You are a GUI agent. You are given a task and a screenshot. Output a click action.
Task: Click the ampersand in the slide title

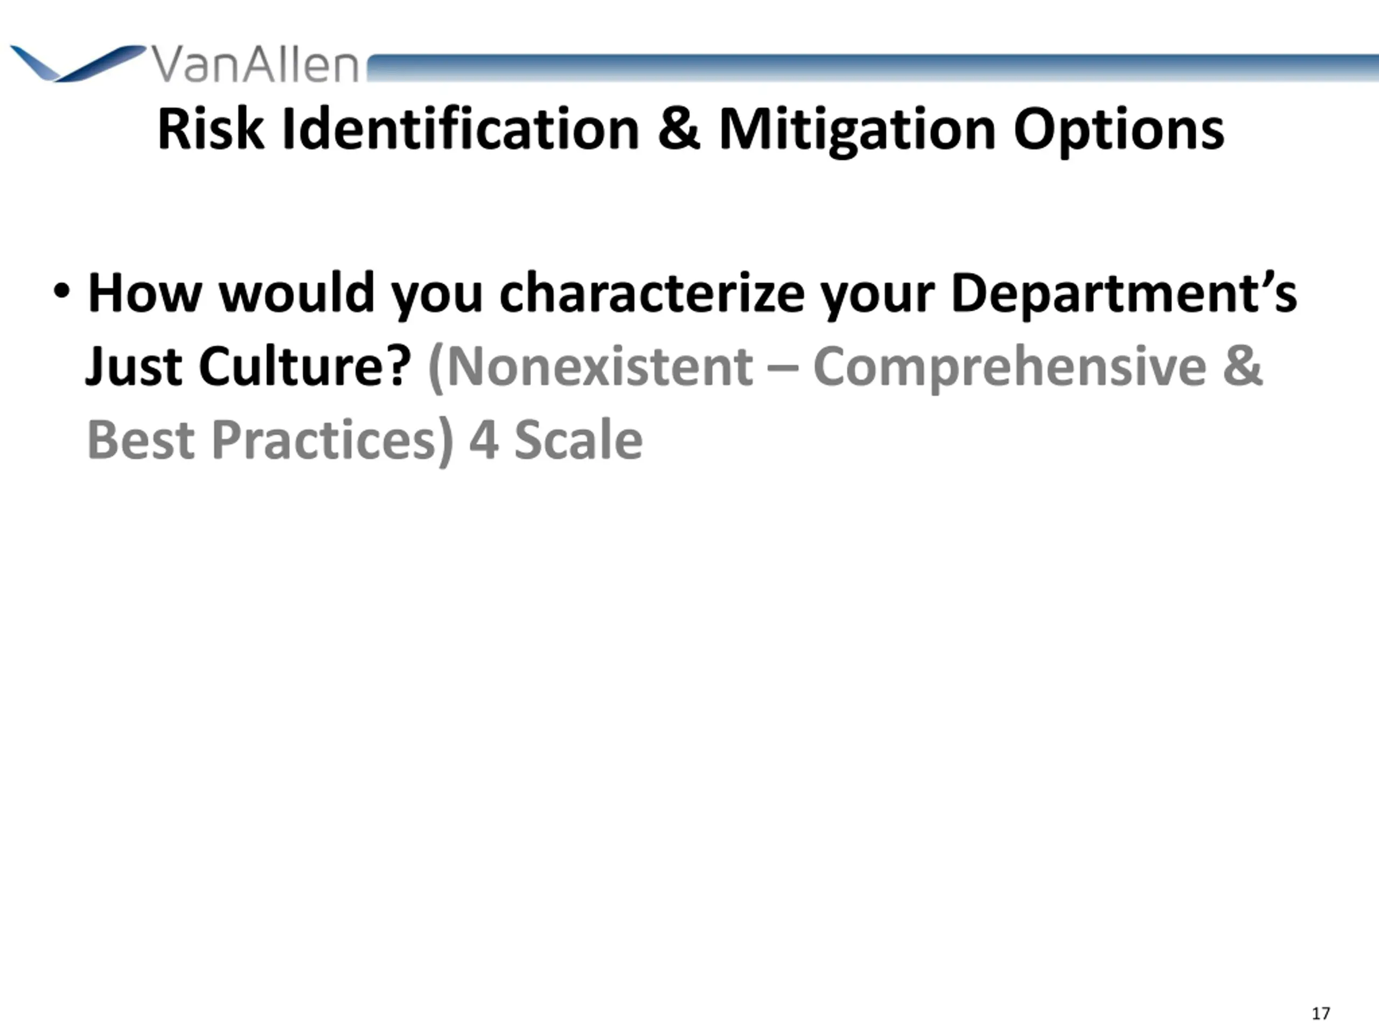point(679,129)
